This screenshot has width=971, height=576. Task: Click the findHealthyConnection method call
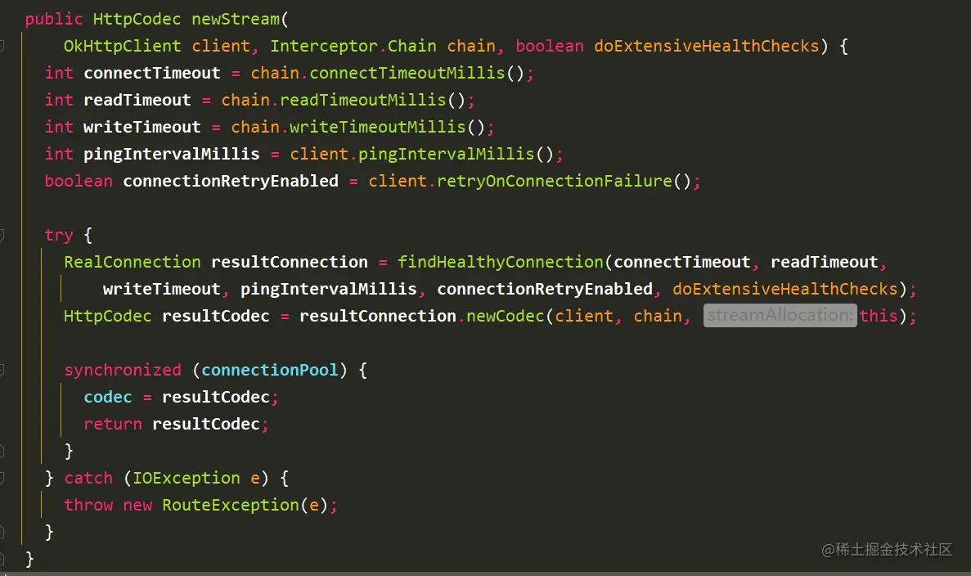(x=501, y=262)
